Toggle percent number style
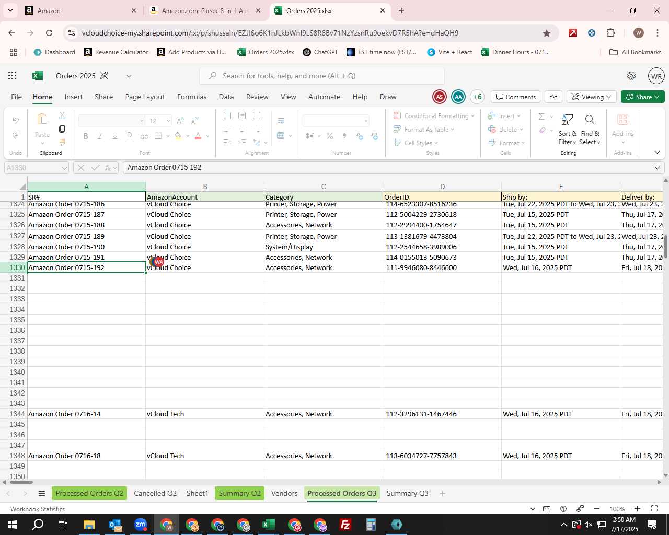The image size is (669, 535). (x=330, y=136)
